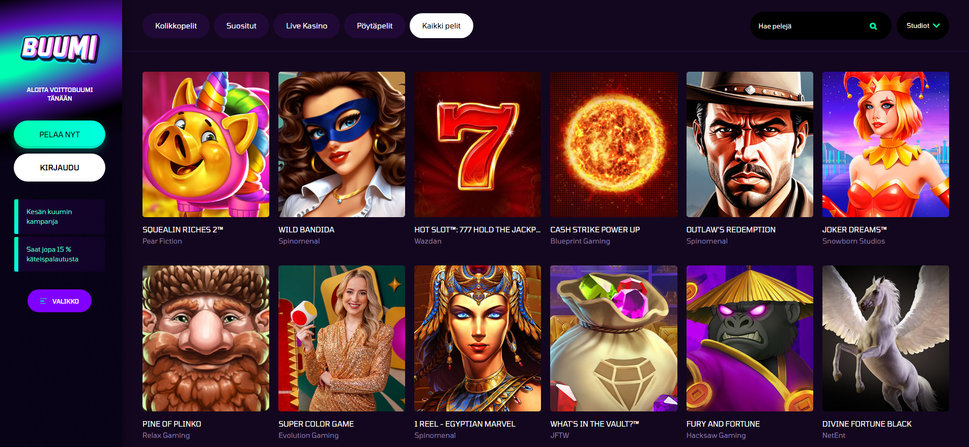Open the Pöytäpelit section
Image resolution: width=969 pixels, height=447 pixels.
[375, 25]
